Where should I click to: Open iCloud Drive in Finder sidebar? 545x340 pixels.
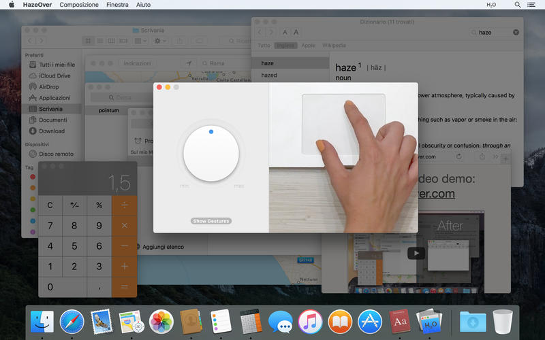[x=49, y=75]
